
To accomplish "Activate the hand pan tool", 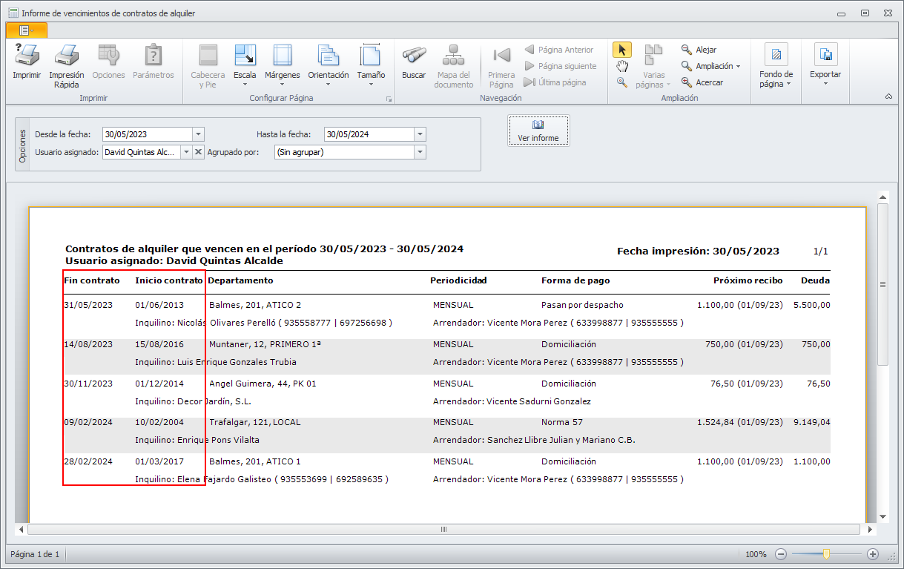I will (622, 66).
